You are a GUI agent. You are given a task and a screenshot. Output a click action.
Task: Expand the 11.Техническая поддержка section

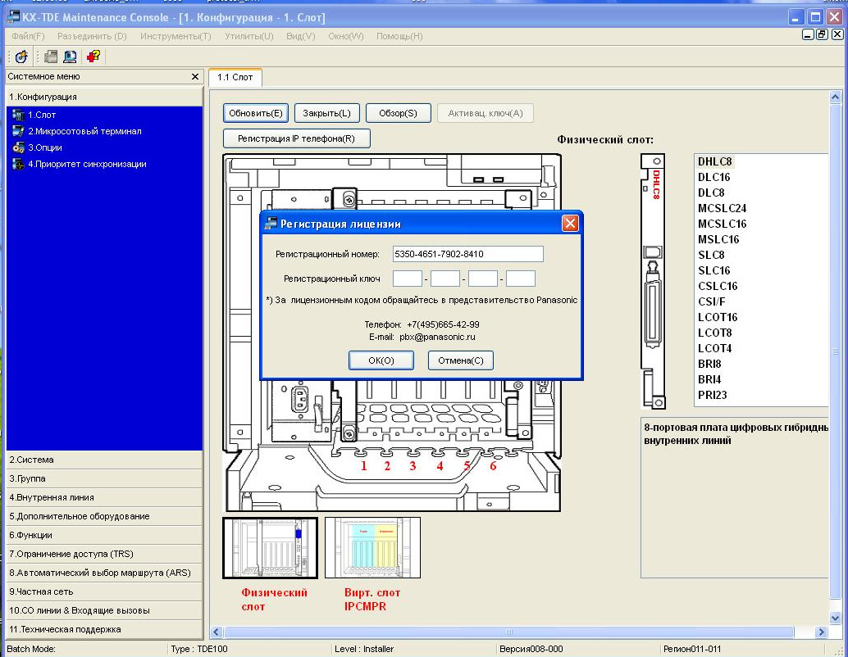(x=104, y=629)
